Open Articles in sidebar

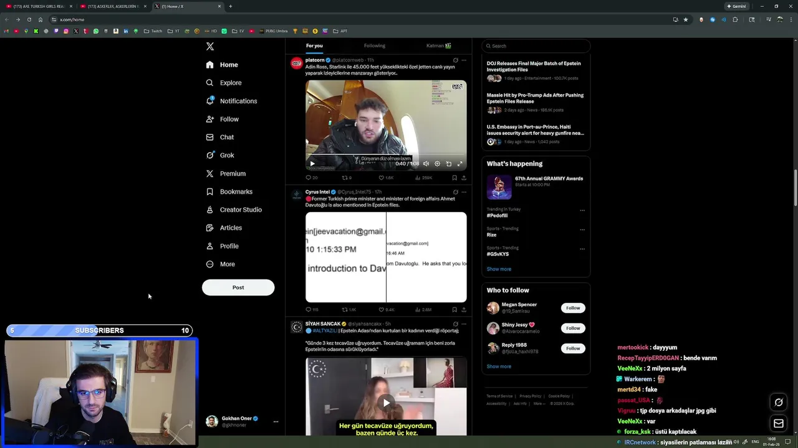coord(224,228)
